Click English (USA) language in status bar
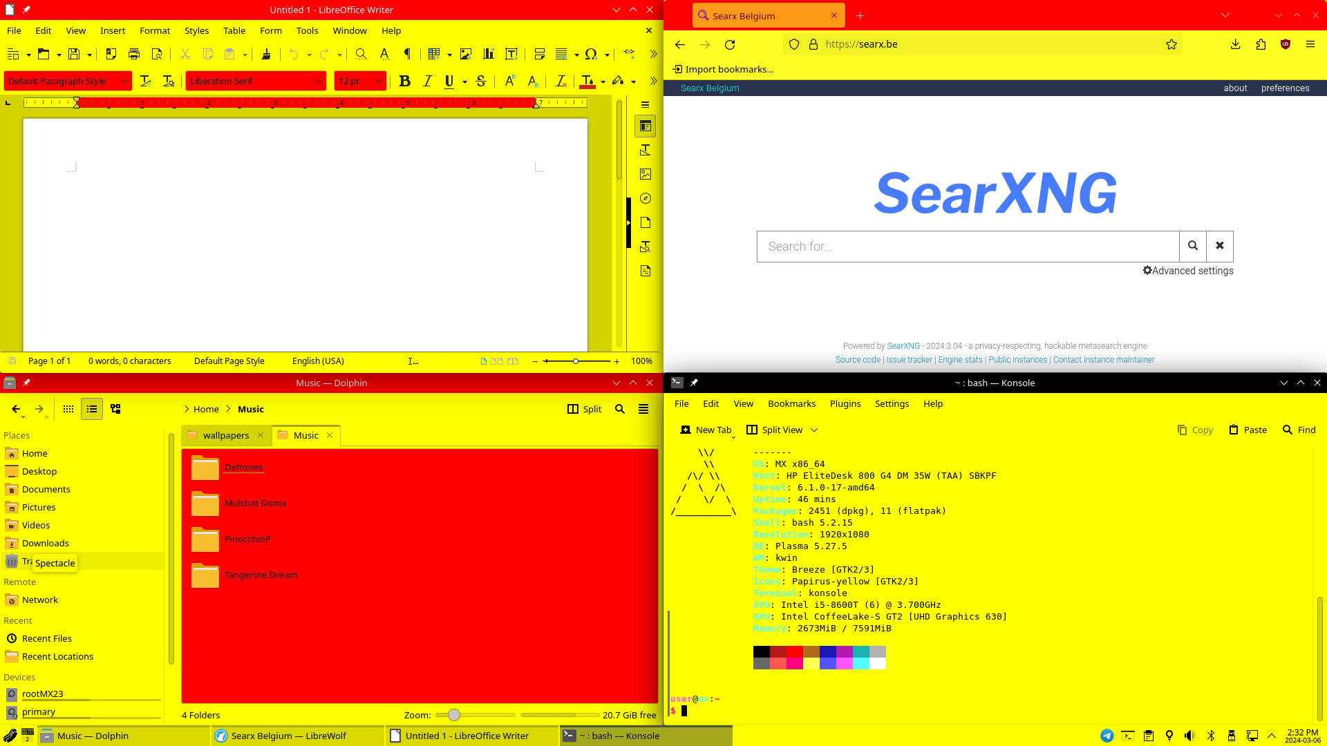This screenshot has height=746, width=1327. pyautogui.click(x=318, y=361)
